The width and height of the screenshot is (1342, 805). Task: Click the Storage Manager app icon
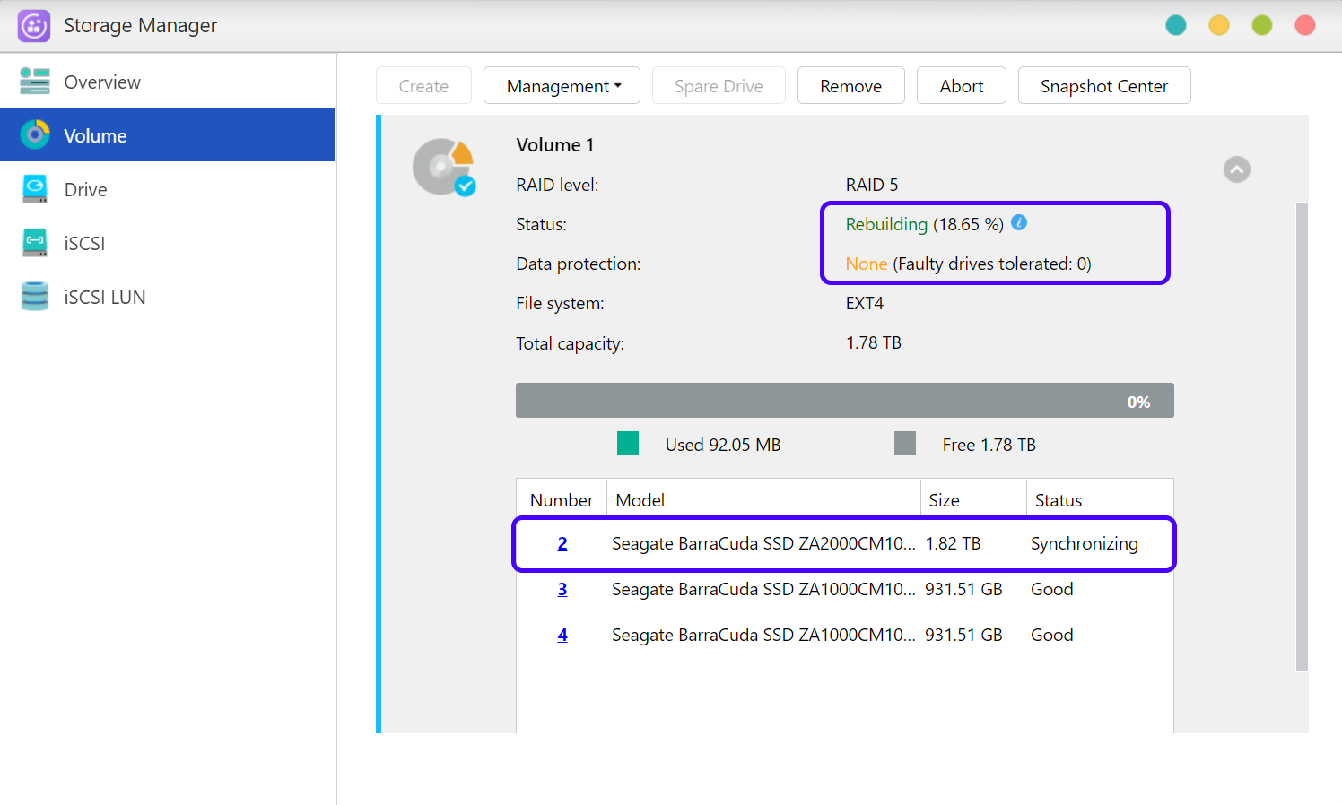pyautogui.click(x=34, y=26)
